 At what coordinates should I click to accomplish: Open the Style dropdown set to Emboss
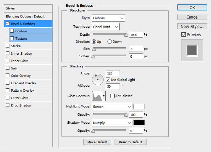click(x=109, y=18)
